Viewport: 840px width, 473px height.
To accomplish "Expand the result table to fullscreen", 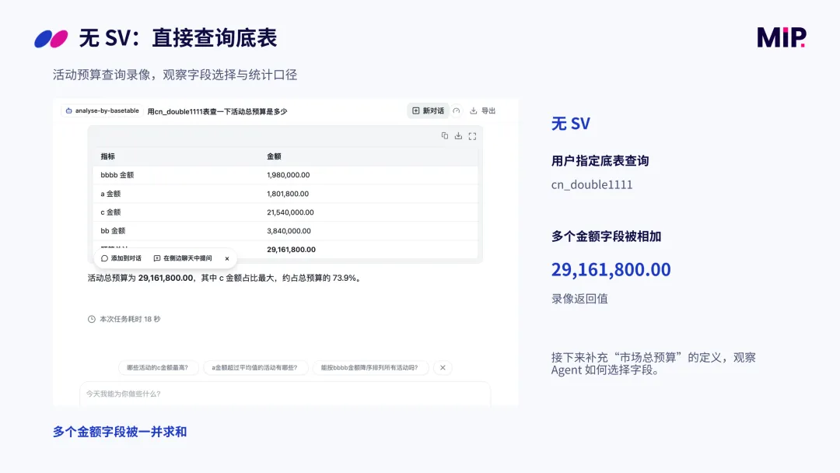I will [x=472, y=136].
